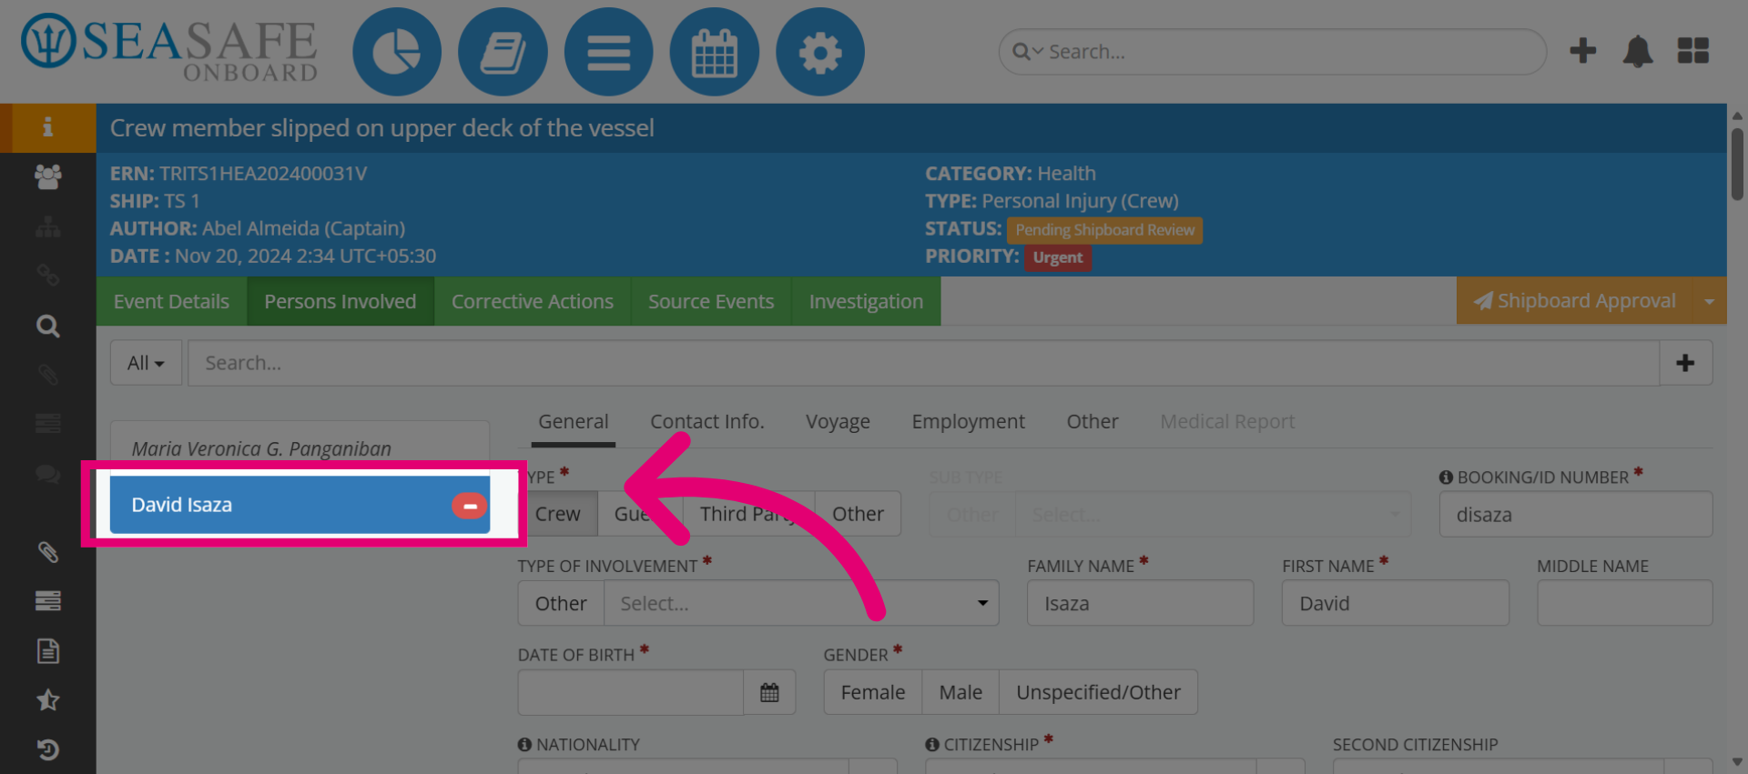Open the history clock sidebar icon
Image resolution: width=1748 pixels, height=774 pixels.
point(47,749)
